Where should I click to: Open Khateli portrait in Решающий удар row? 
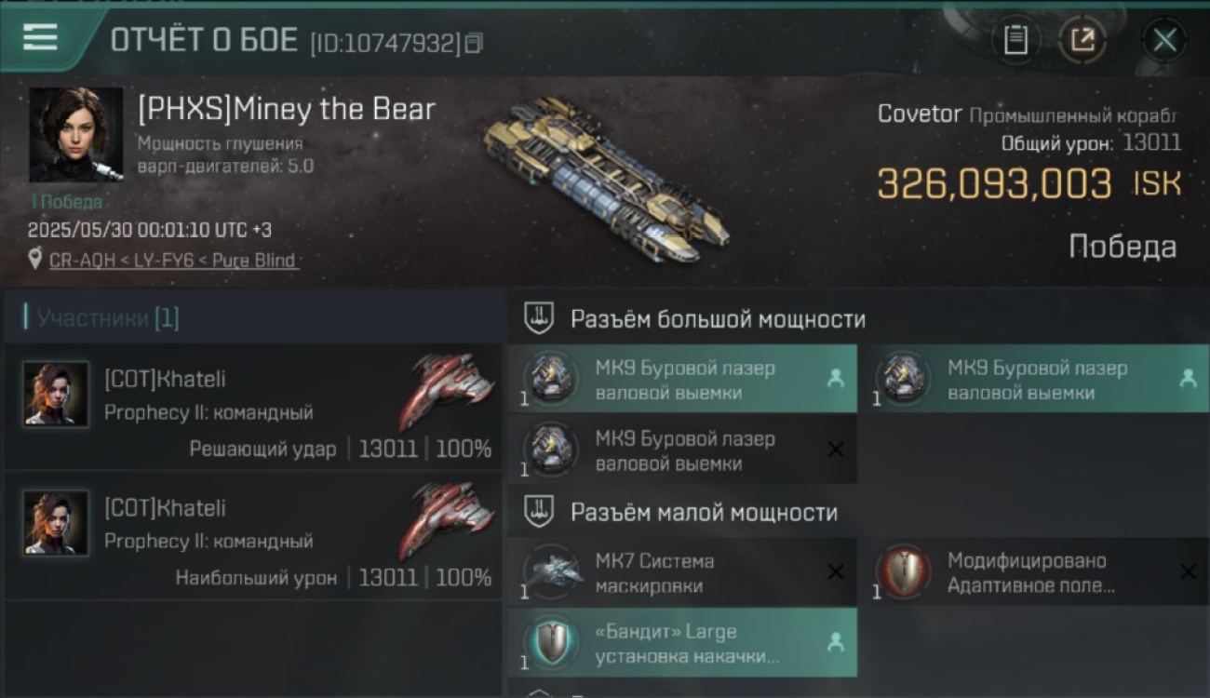click(x=56, y=395)
